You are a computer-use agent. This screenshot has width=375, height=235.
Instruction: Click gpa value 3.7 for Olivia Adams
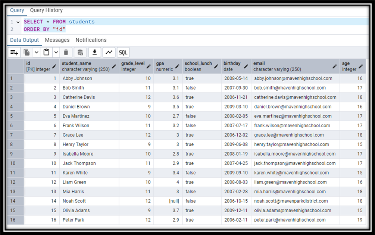click(x=168, y=210)
